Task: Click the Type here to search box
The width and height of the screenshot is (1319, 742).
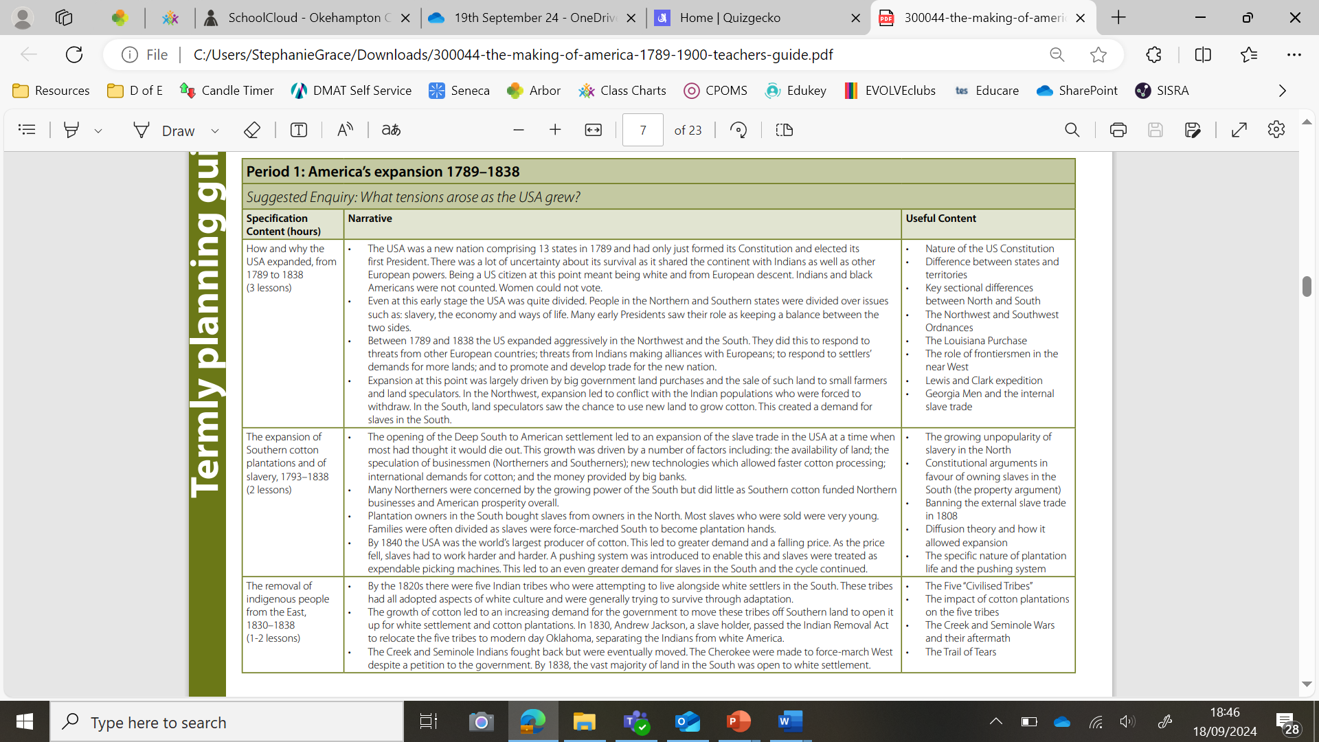Action: [227, 721]
